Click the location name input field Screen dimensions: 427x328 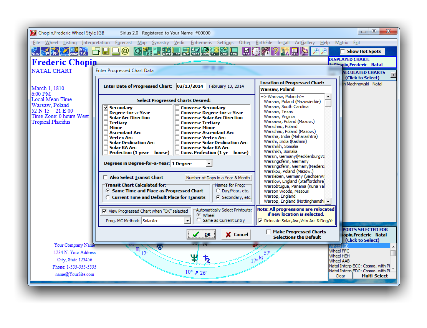coord(295,89)
